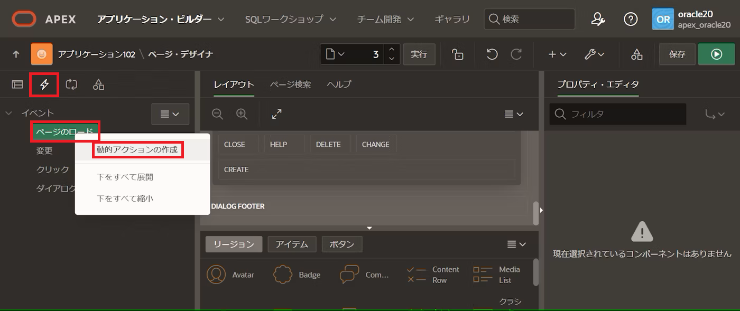Open the Processing panel icon

coord(72,84)
